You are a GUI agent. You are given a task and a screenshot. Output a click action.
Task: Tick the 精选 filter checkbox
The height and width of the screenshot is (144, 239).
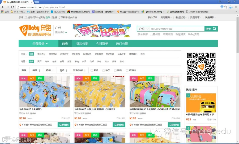116,70
